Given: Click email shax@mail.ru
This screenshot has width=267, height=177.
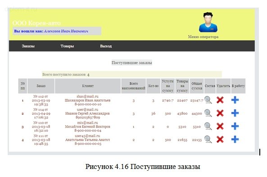Looking at the screenshot, I should [x=87, y=96].
